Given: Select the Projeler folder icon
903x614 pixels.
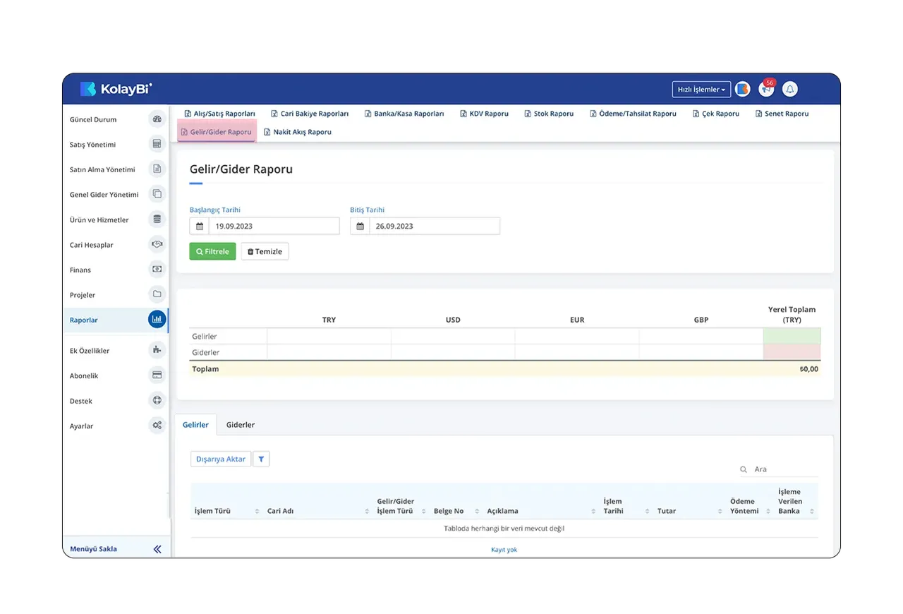Looking at the screenshot, I should coord(157,294).
